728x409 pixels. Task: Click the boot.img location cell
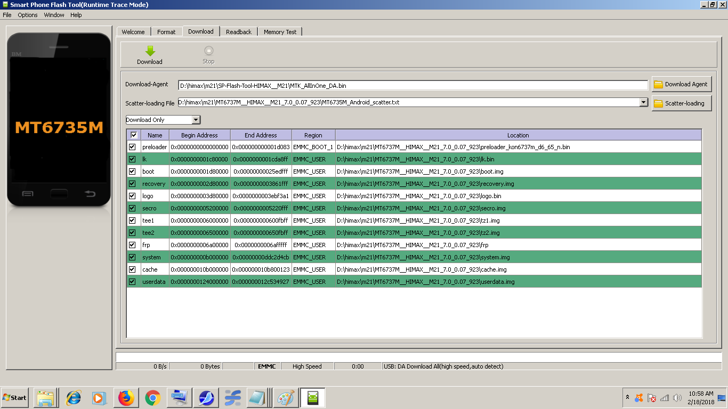(x=519, y=171)
